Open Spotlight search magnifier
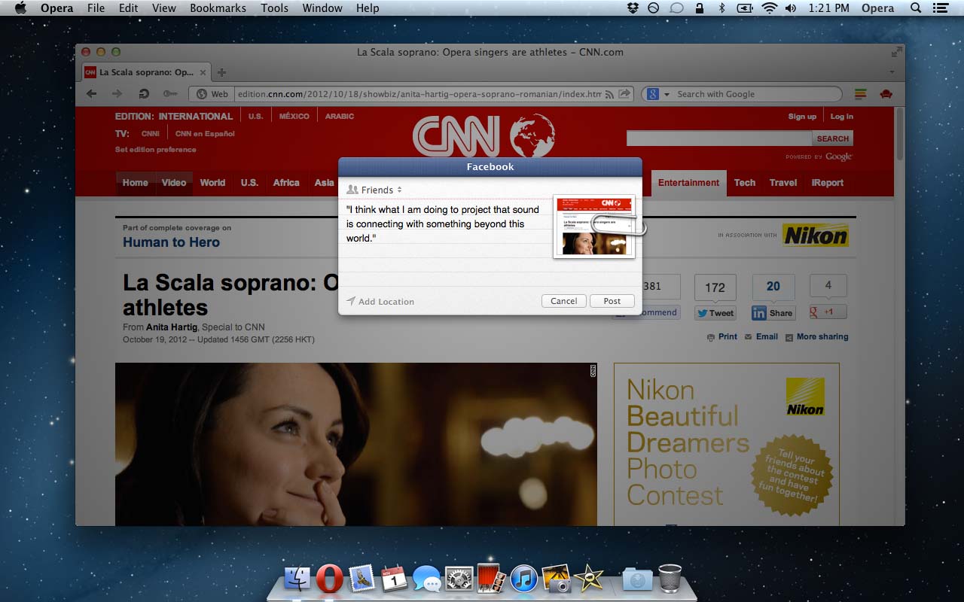 click(x=916, y=8)
